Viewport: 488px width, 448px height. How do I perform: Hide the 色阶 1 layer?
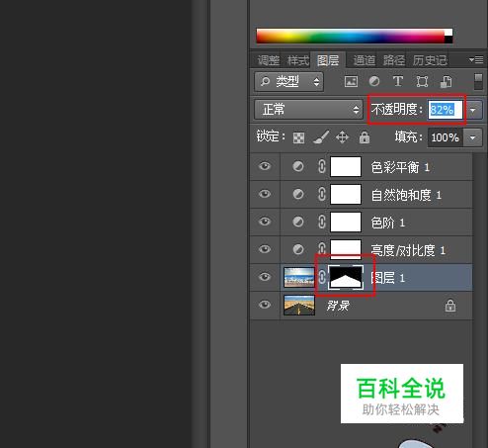pyautogui.click(x=265, y=222)
